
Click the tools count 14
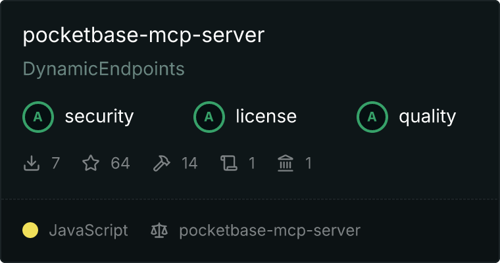[189, 163]
